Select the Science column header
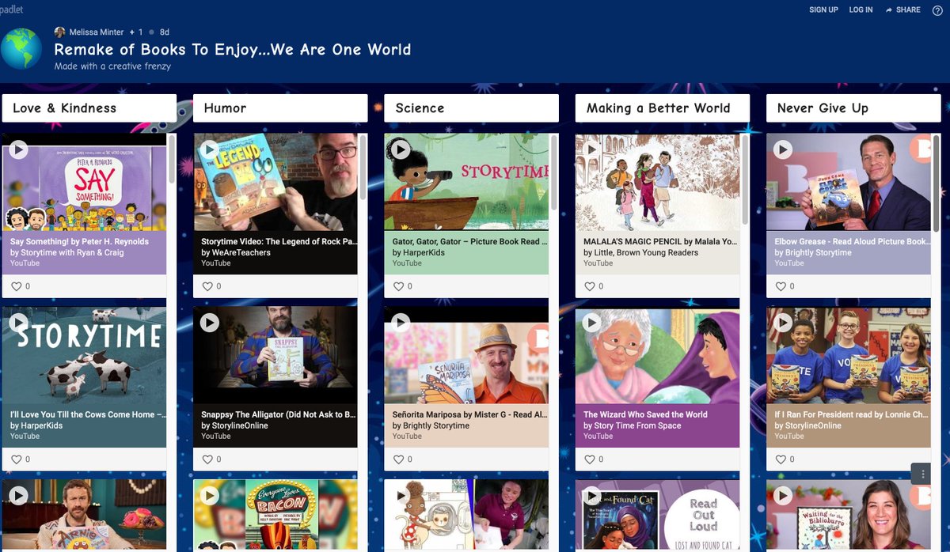This screenshot has height=552, width=950. point(471,108)
